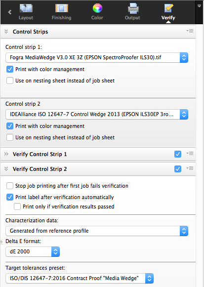Open the Finishing tab icon

[61, 8]
